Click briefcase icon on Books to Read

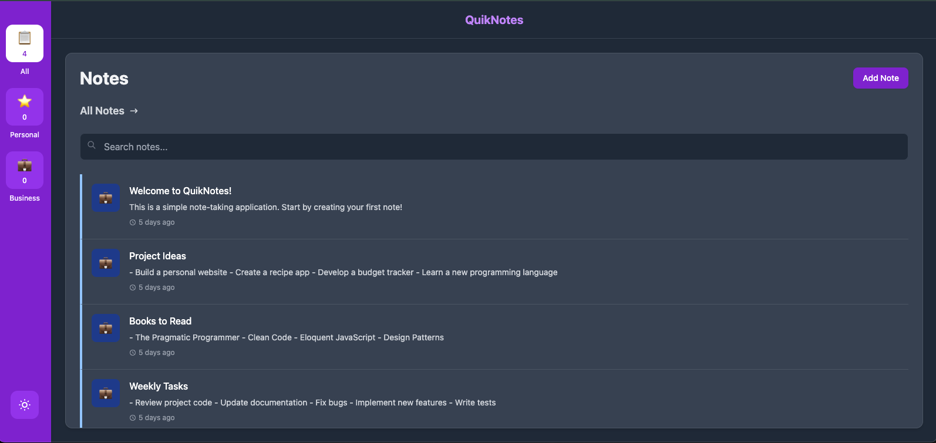click(x=106, y=329)
